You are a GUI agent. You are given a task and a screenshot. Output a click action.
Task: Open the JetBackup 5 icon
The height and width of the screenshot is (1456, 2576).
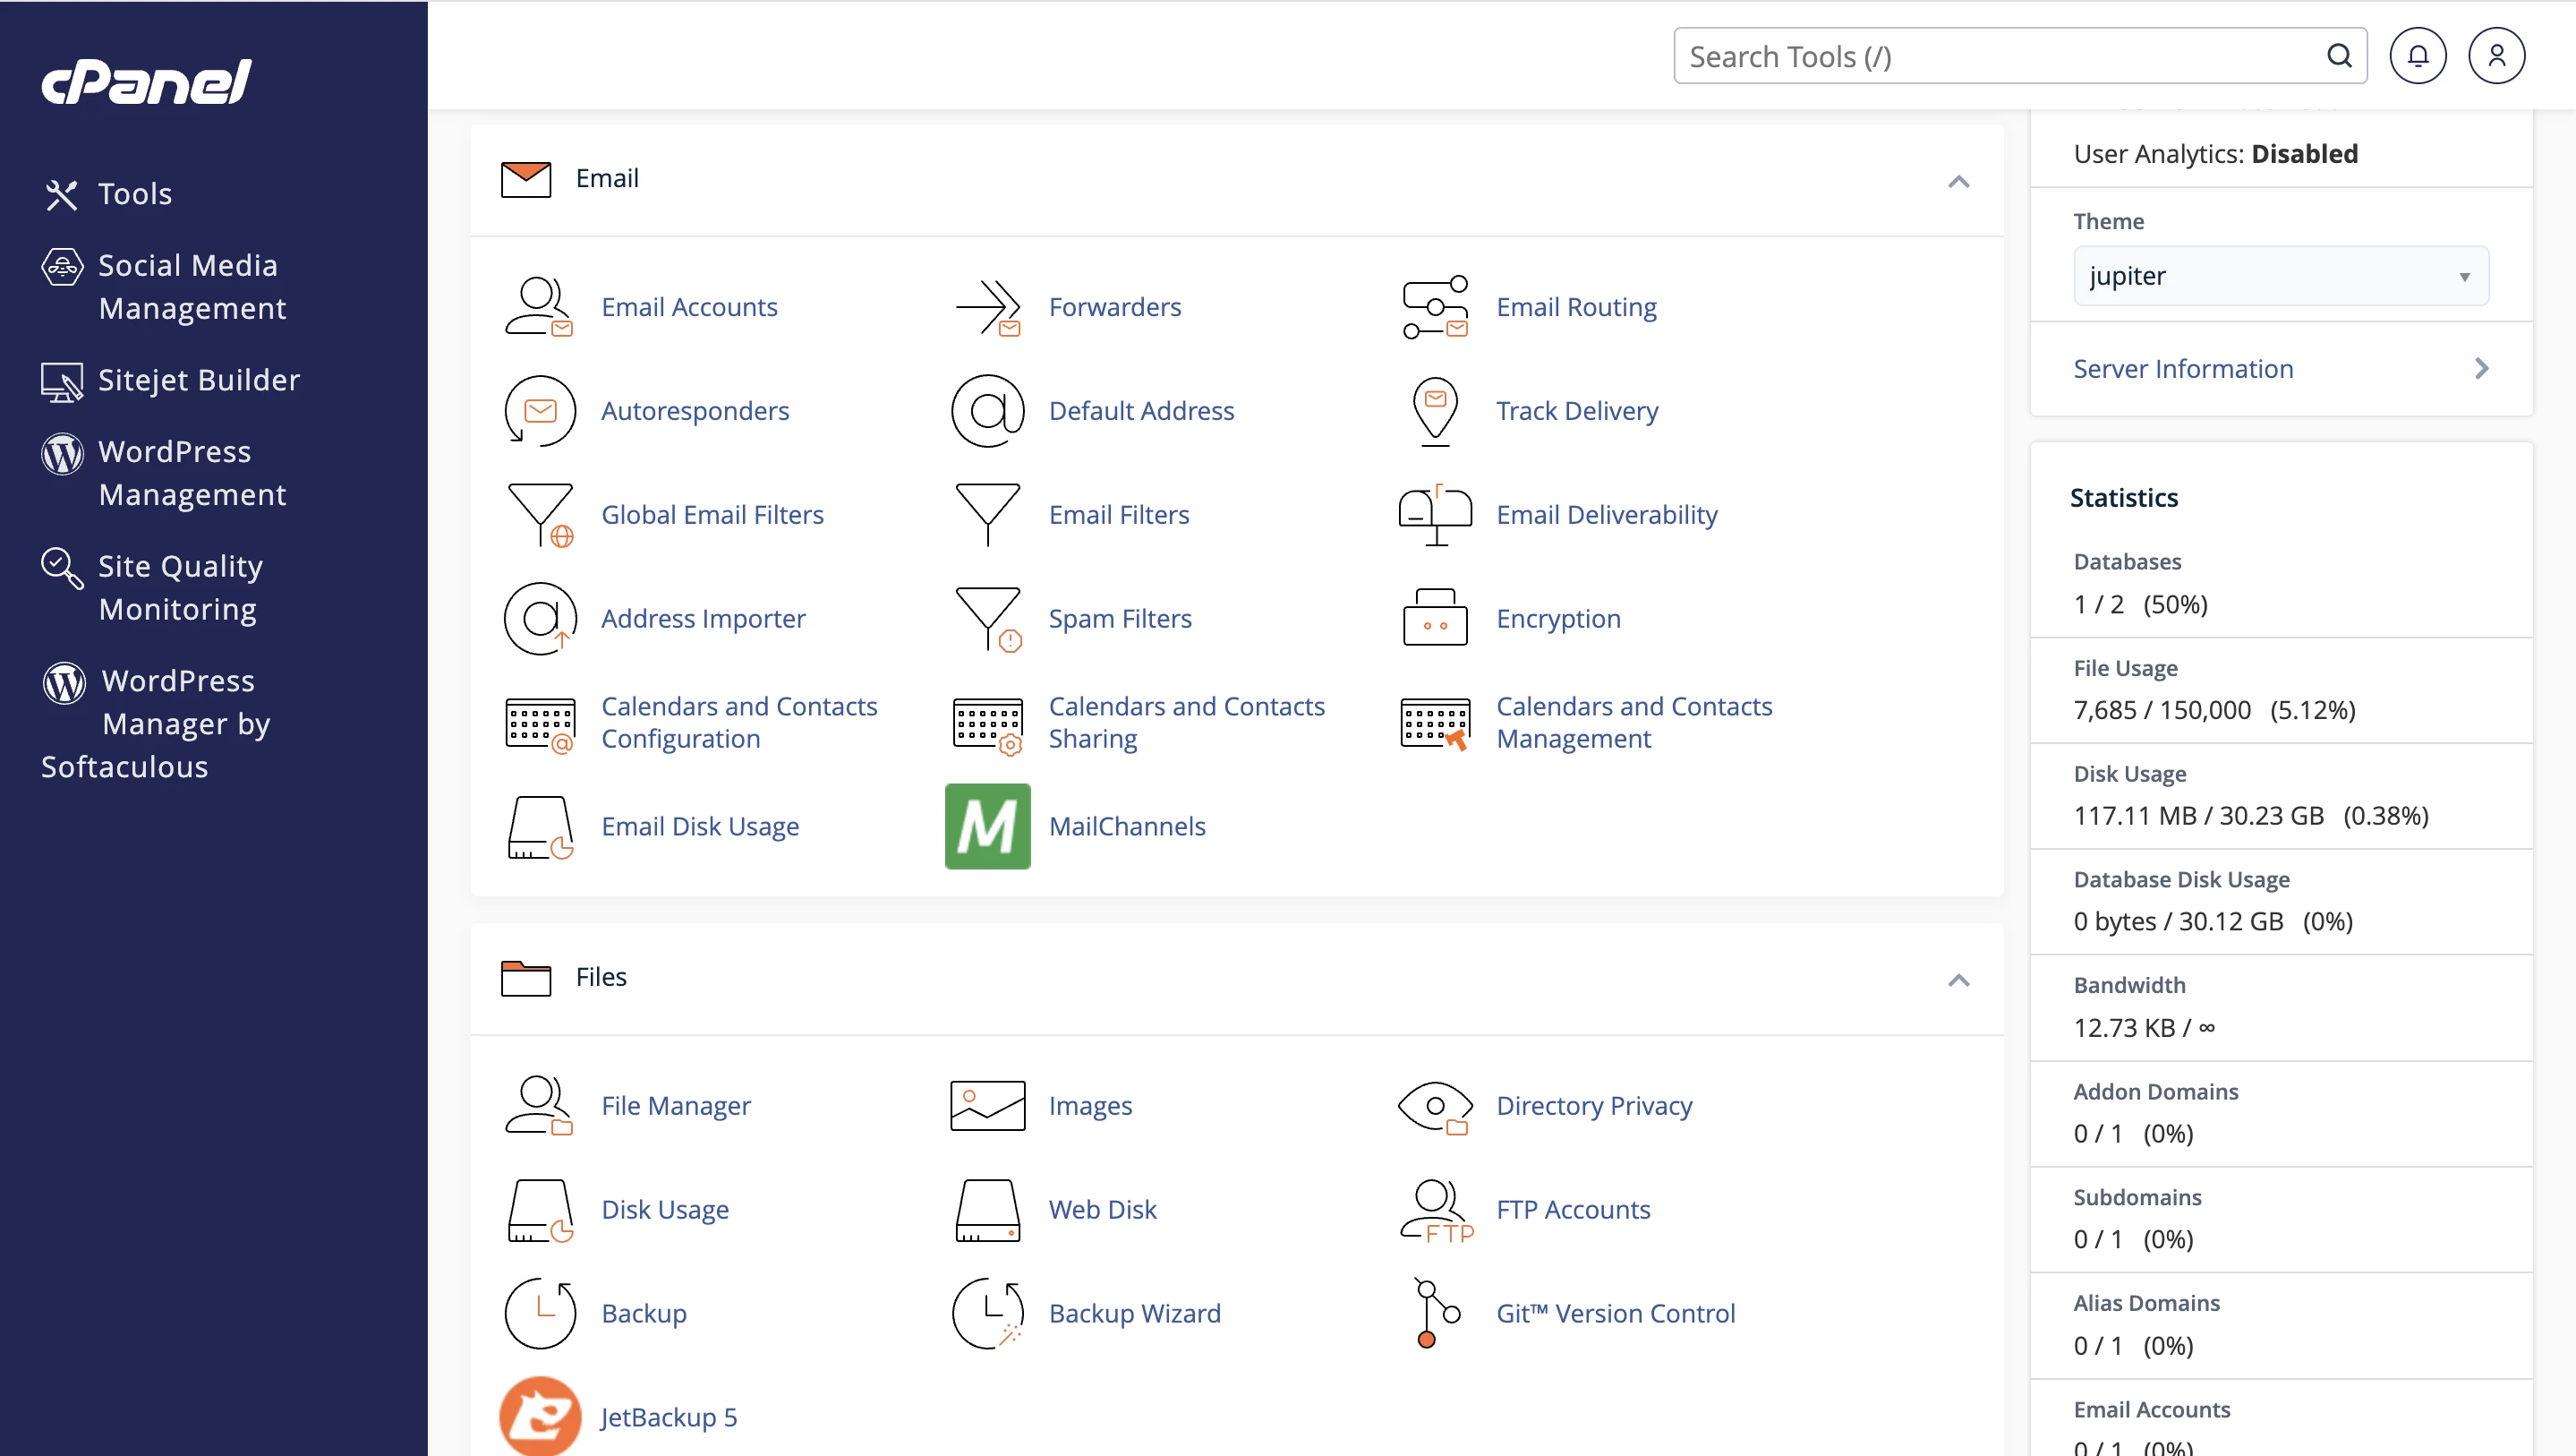(x=540, y=1415)
